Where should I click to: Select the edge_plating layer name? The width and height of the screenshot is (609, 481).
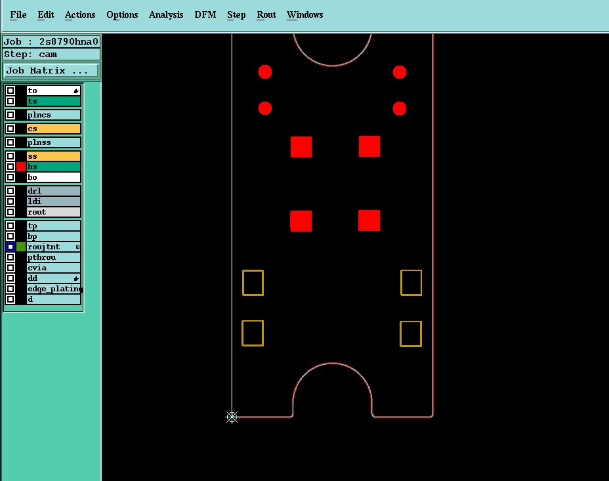[x=53, y=289]
